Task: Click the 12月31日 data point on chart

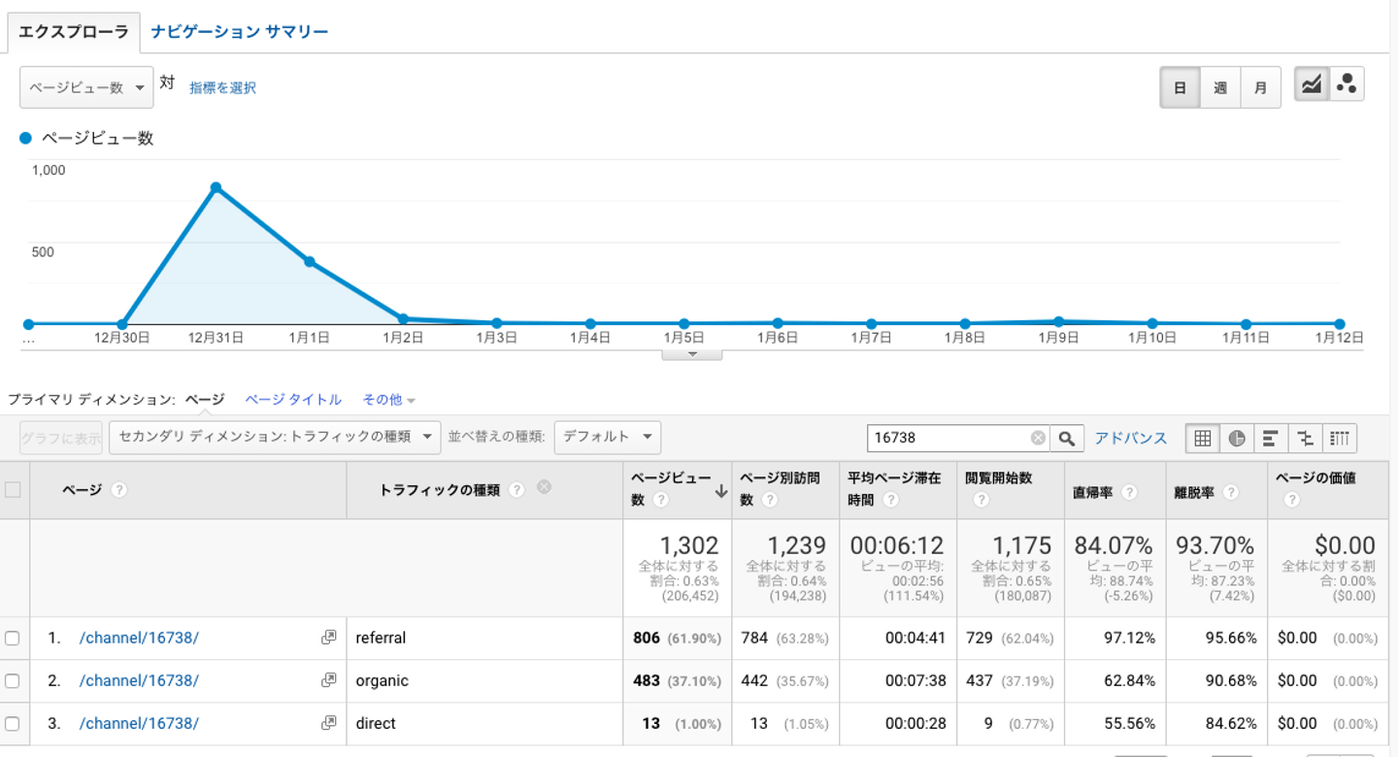Action: [x=216, y=187]
